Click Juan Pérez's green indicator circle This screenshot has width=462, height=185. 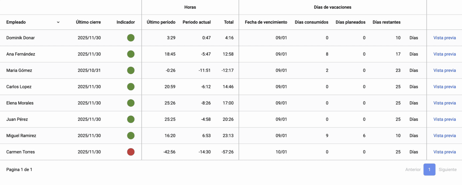(x=131, y=119)
